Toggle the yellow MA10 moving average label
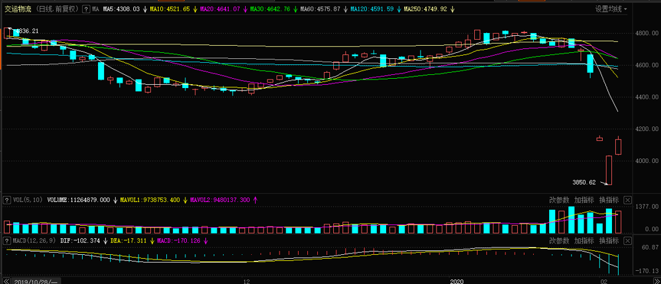 tap(170, 9)
